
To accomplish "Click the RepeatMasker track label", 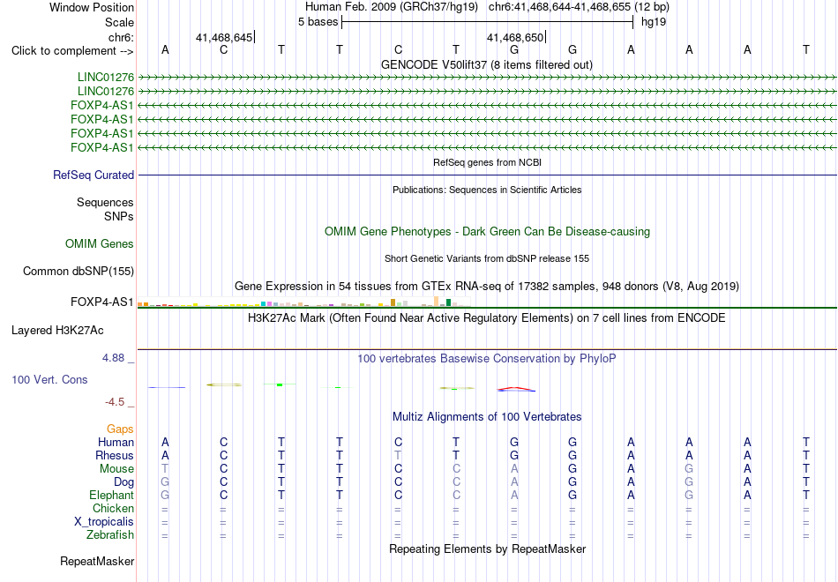I will [x=97, y=561].
